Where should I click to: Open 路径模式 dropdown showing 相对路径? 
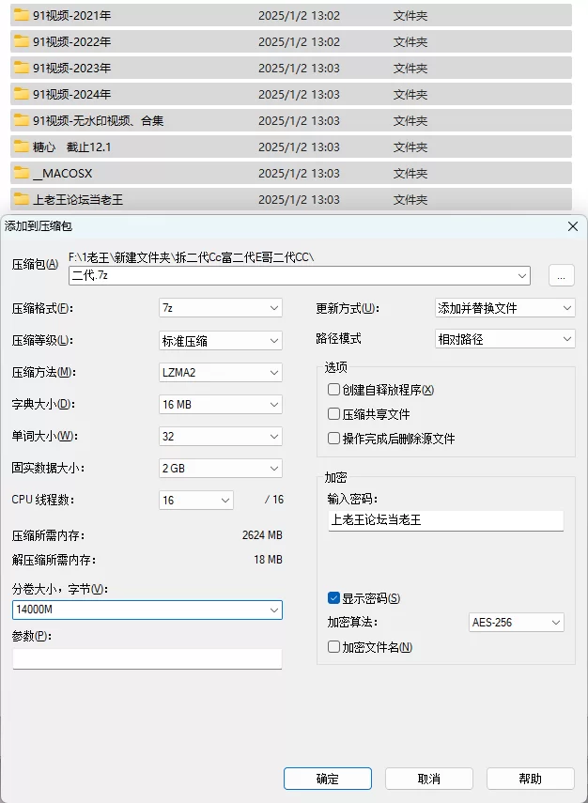(504, 339)
